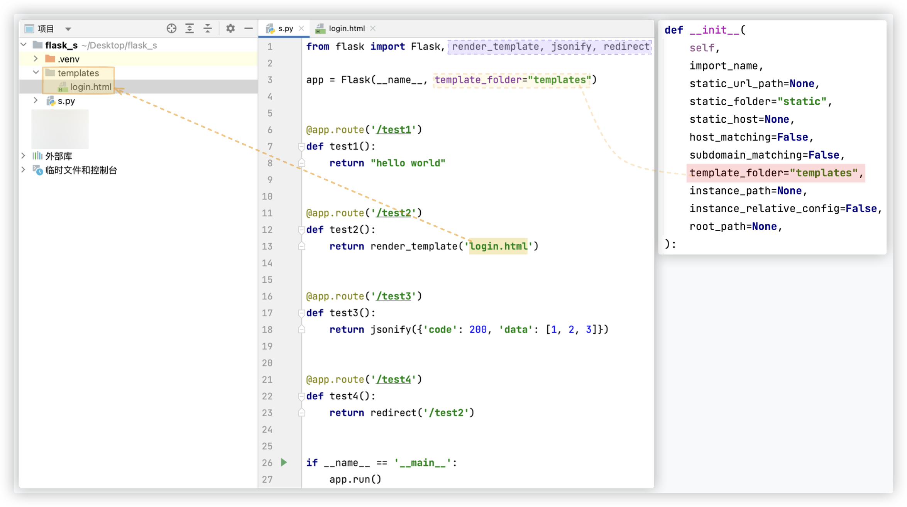907x507 pixels.
Task: Click the login.html file icon in tree
Action: (63, 87)
